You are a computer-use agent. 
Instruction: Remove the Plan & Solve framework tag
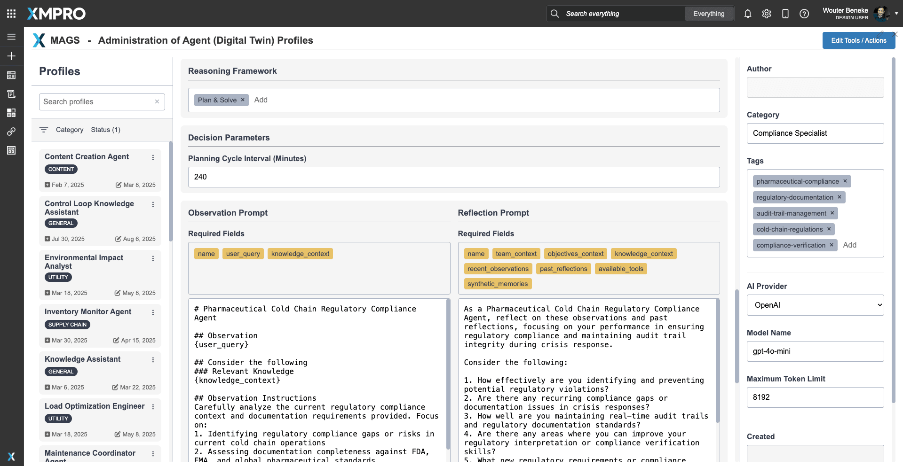pyautogui.click(x=243, y=100)
